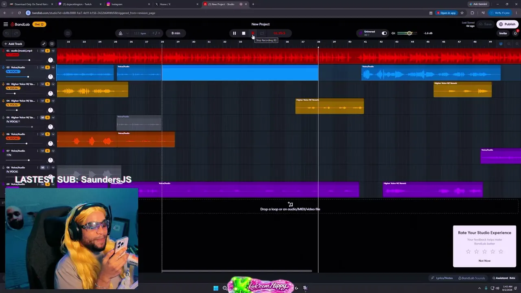This screenshot has width=521, height=293.
Task: Mute master output speaker icon
Action: tap(393, 33)
